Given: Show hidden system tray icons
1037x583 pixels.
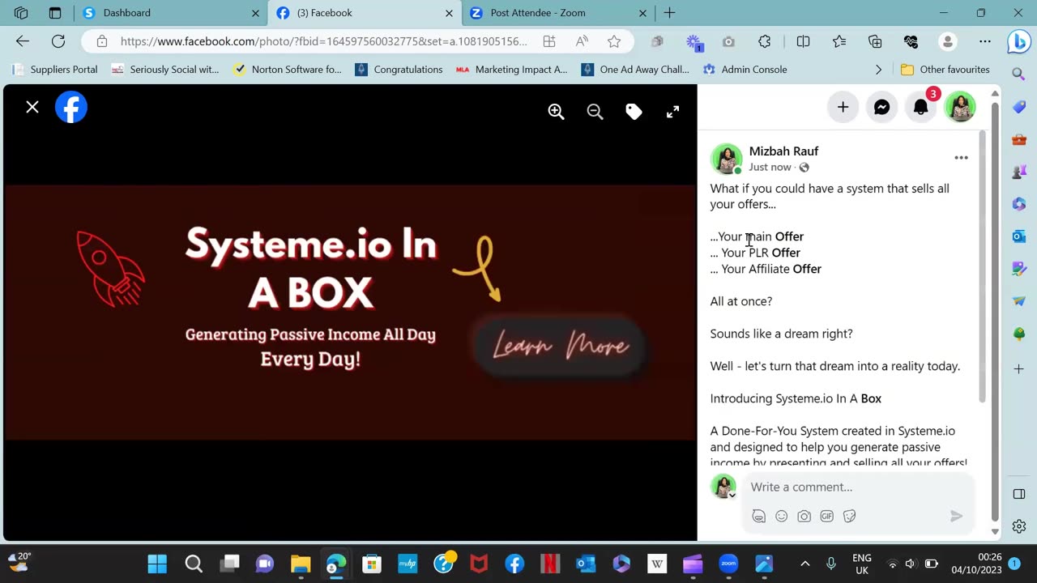Looking at the screenshot, I should click(804, 564).
